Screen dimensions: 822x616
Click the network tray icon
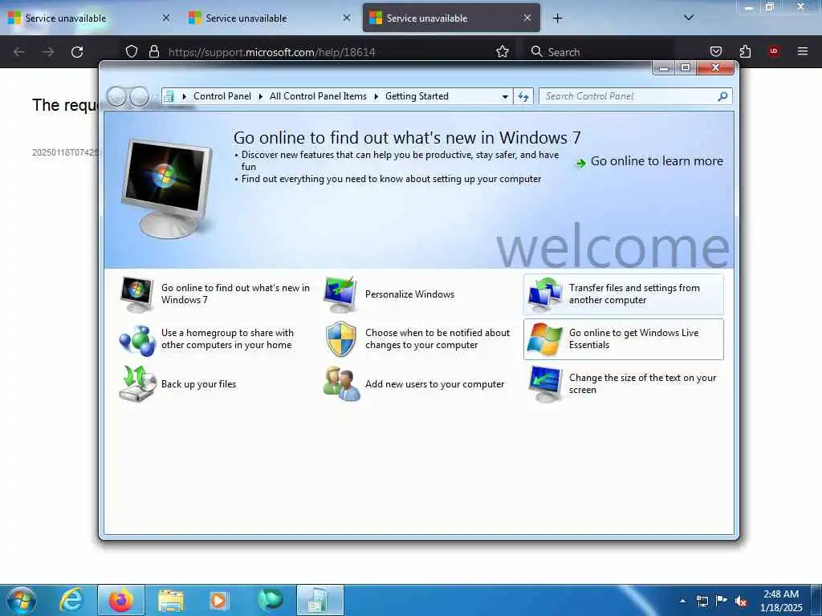(x=702, y=601)
